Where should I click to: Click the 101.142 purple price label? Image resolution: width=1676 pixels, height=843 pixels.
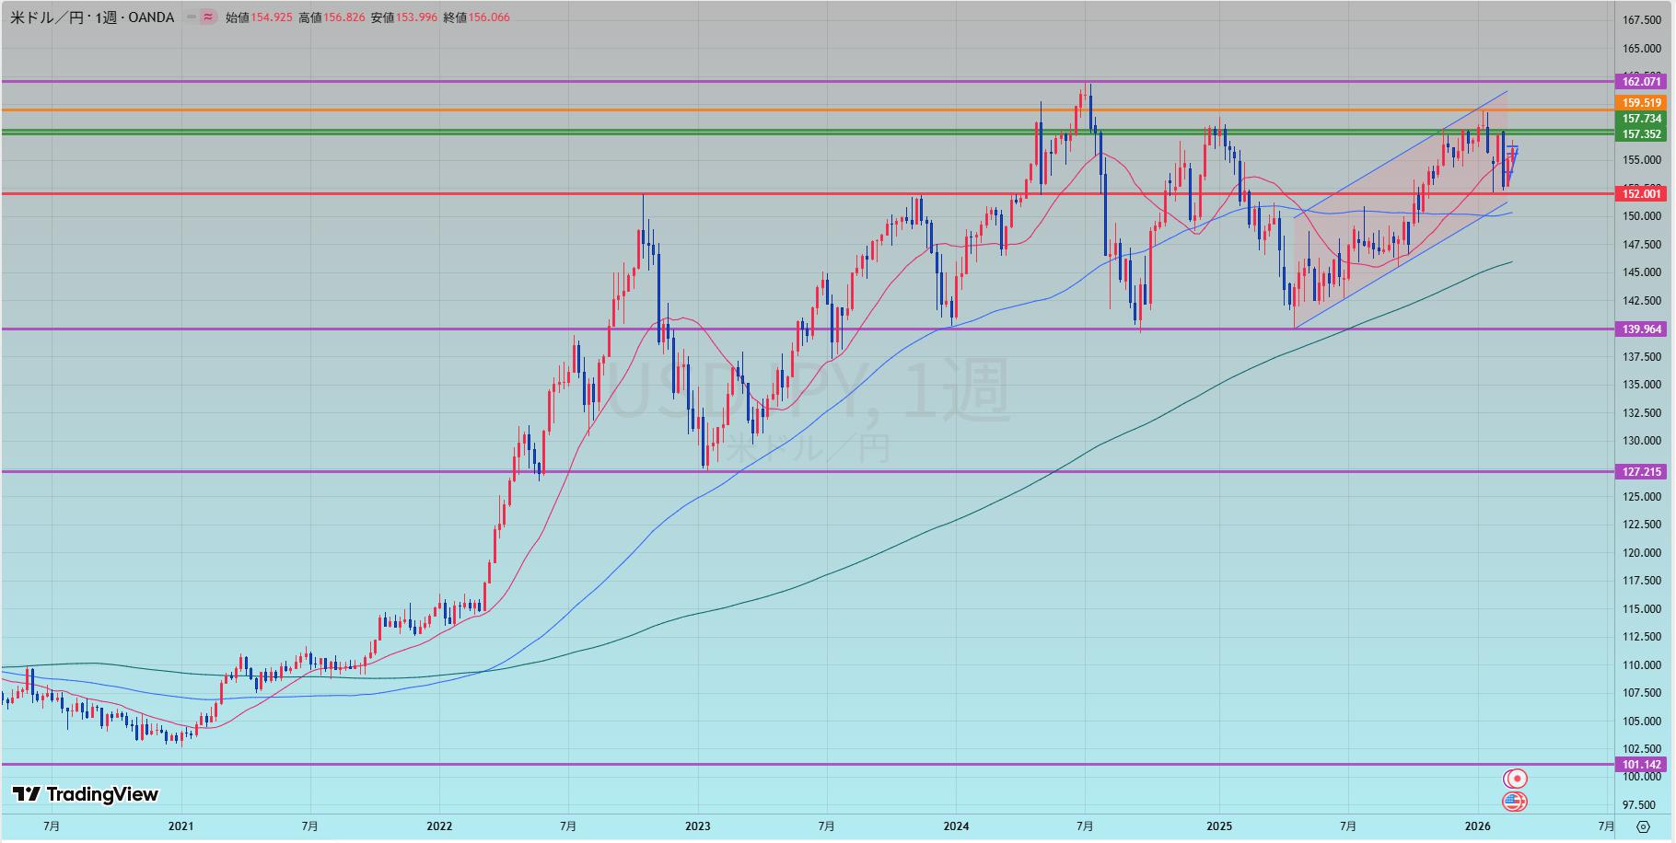click(x=1642, y=765)
